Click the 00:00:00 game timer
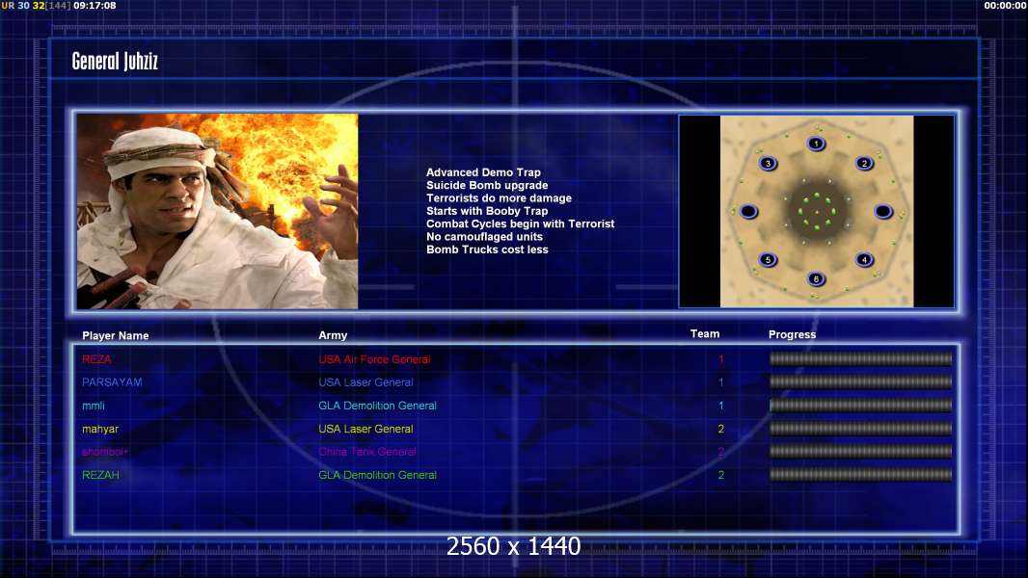Image resolution: width=1028 pixels, height=578 pixels. [1005, 5]
